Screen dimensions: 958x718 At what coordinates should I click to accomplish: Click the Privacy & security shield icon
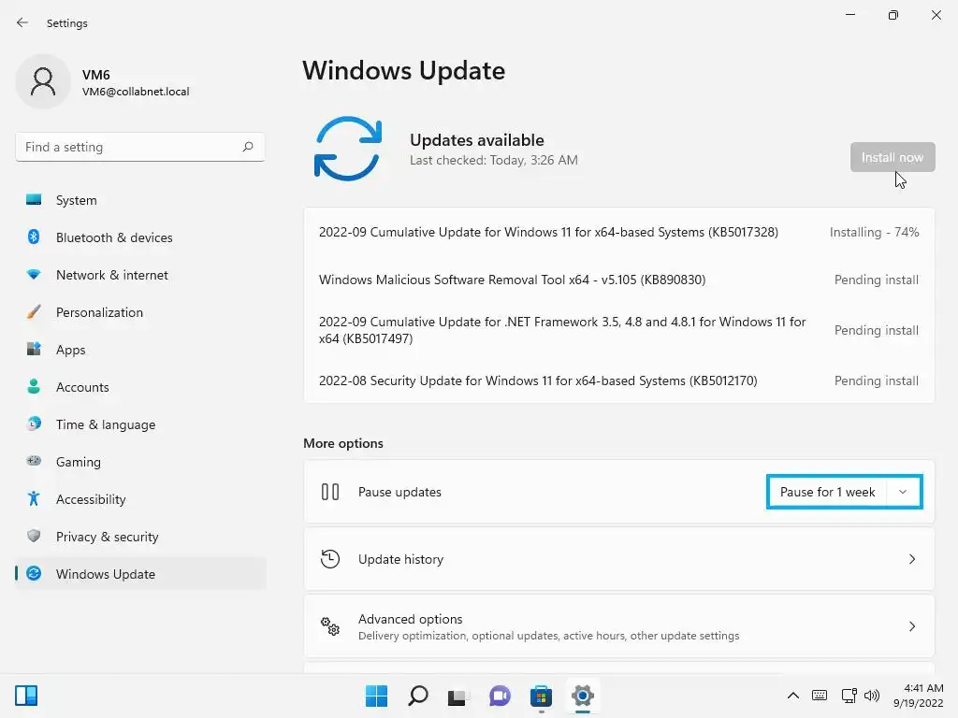pos(34,536)
